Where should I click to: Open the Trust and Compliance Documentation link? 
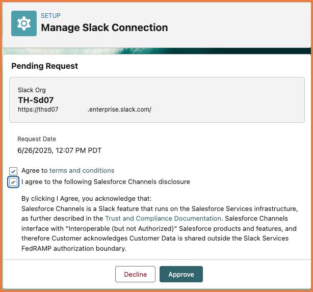[x=163, y=218]
